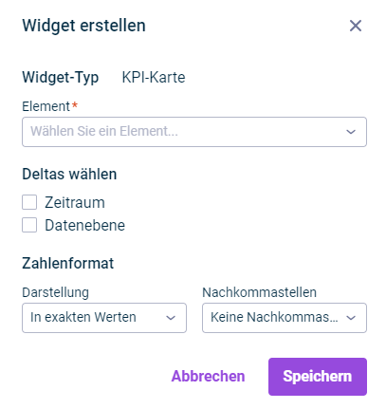
Task: Click the Zahlenformat section heading
Action: 67,263
